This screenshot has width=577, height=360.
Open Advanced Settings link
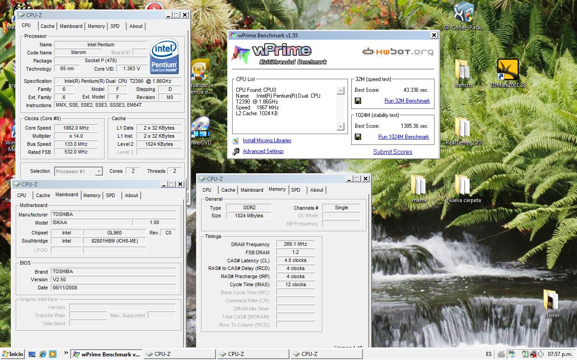pyautogui.click(x=263, y=151)
